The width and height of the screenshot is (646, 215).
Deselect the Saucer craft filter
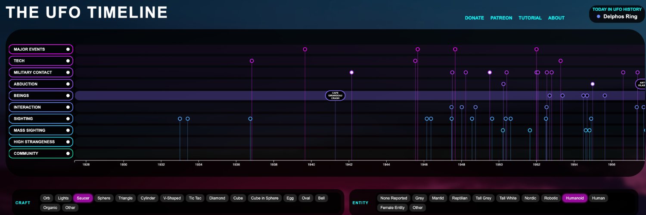click(83, 198)
